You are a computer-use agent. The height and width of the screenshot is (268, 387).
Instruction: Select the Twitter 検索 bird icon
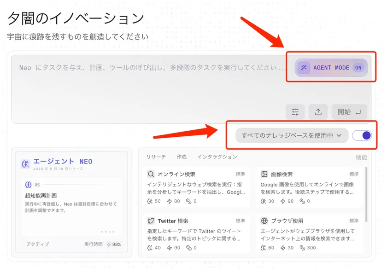(x=150, y=221)
